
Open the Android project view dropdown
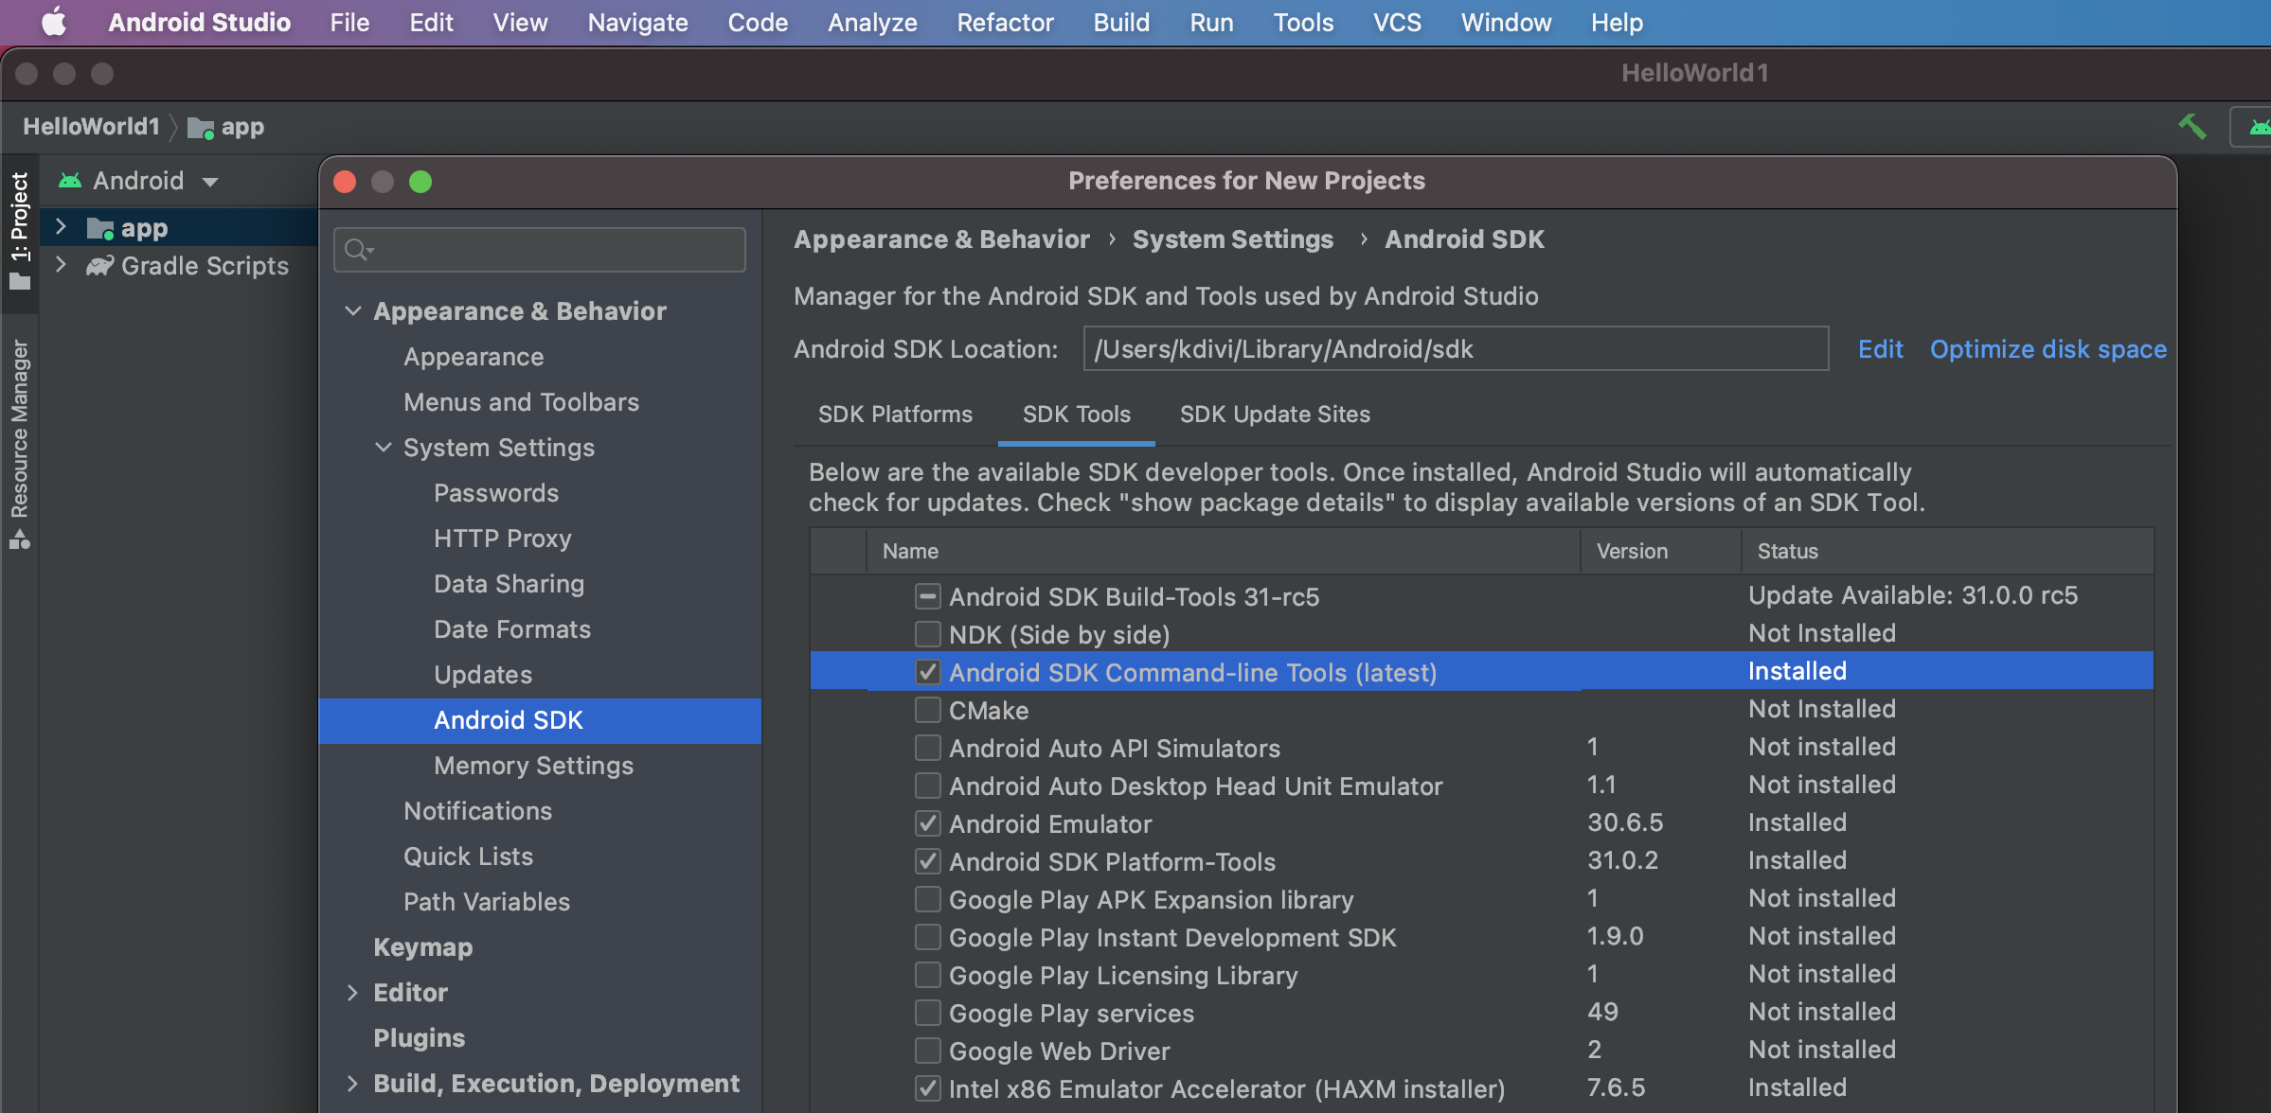pos(210,181)
